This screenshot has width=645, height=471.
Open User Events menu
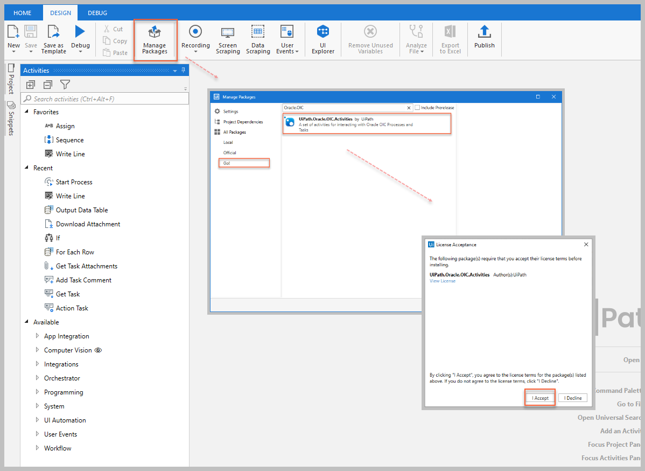(287, 39)
